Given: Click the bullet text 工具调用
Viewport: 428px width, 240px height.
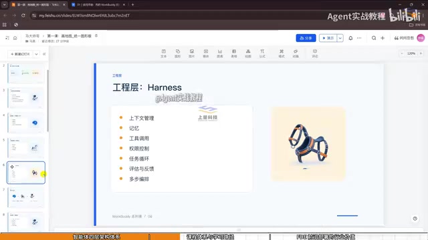Looking at the screenshot, I should click(139, 138).
